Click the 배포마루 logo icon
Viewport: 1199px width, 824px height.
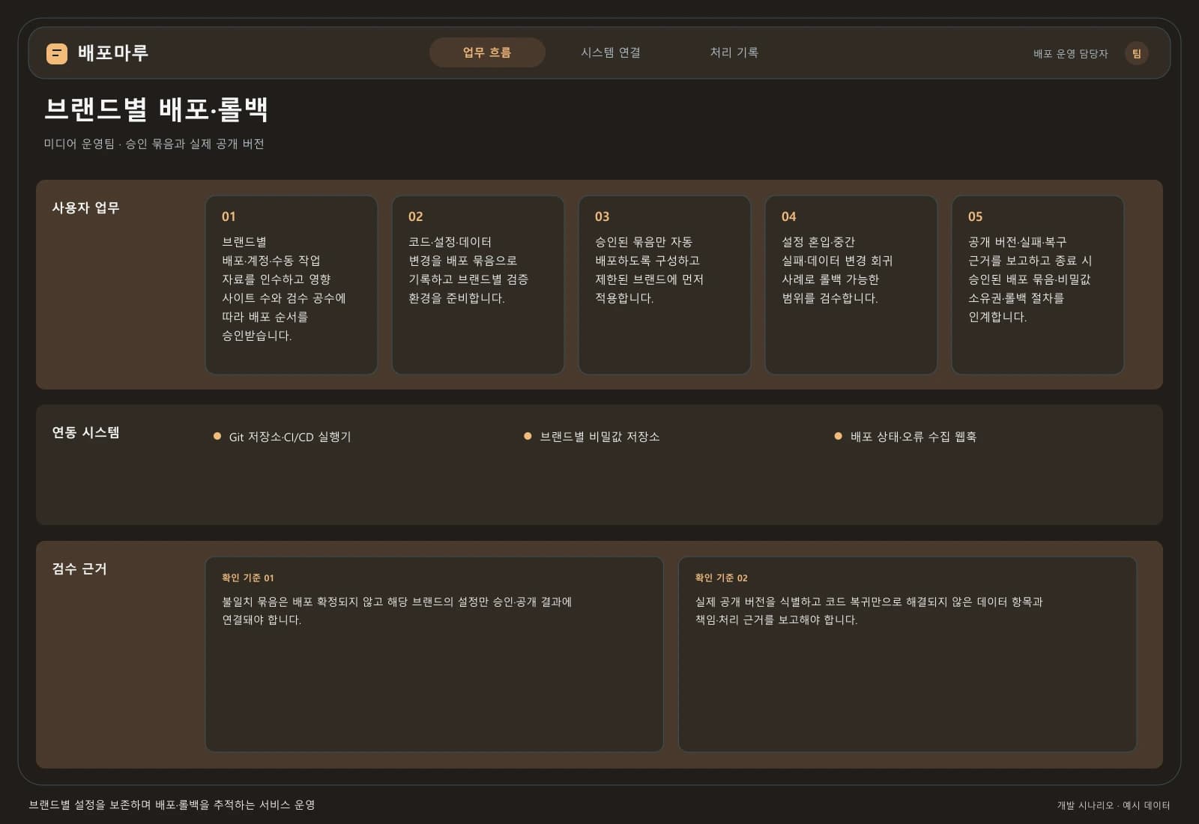pyautogui.click(x=57, y=53)
